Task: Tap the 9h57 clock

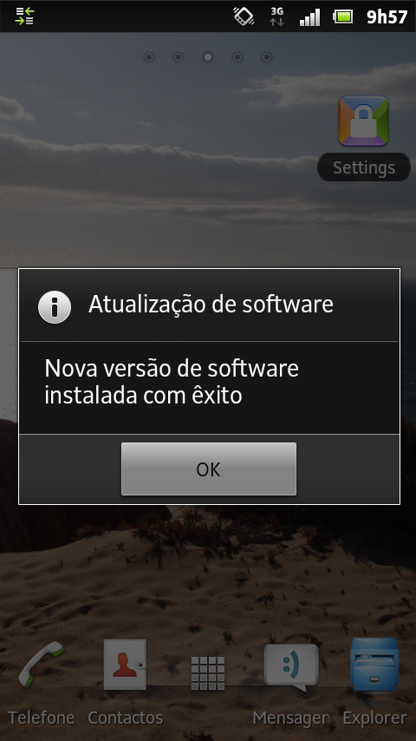Action: click(387, 16)
